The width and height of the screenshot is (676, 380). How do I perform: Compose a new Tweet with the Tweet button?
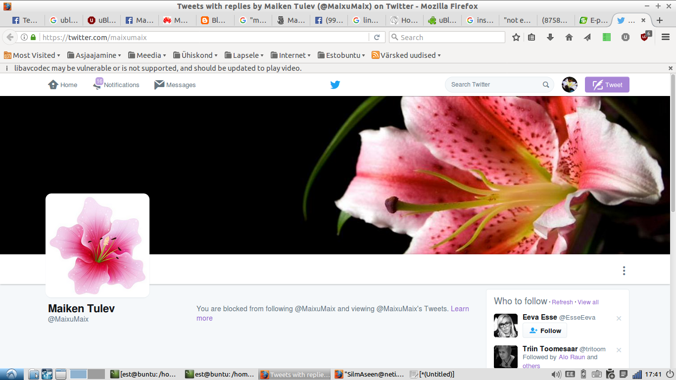[607, 85]
